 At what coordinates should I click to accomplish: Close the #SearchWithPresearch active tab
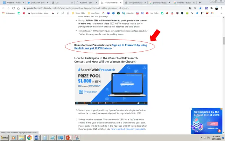(x=121, y=2)
